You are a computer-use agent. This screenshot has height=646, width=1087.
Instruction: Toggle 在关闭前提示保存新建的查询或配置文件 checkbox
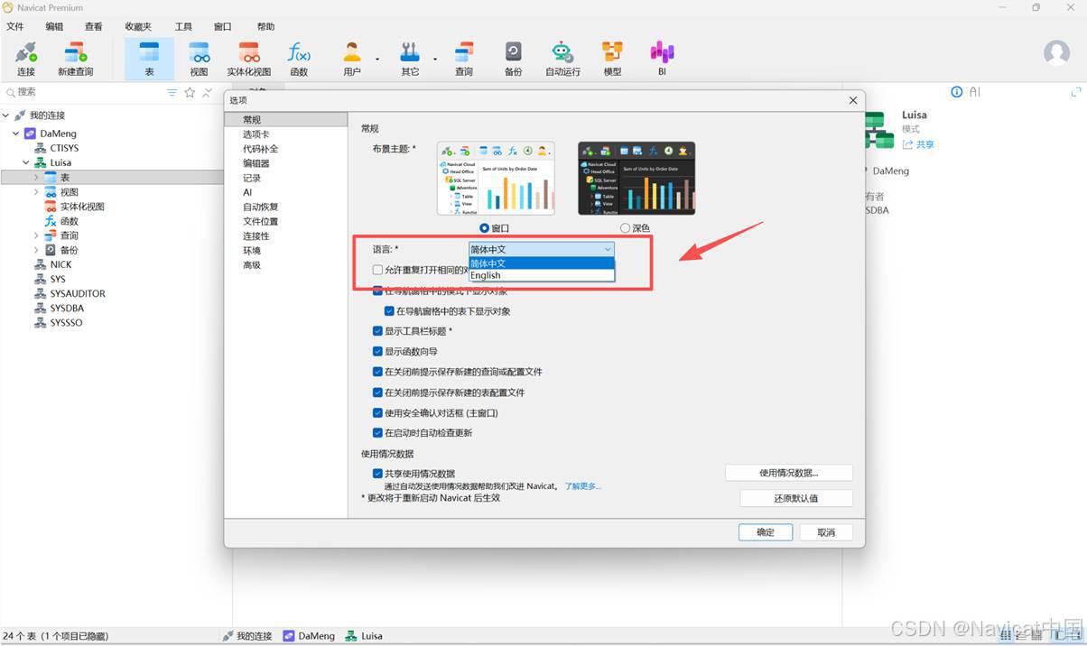(x=378, y=372)
